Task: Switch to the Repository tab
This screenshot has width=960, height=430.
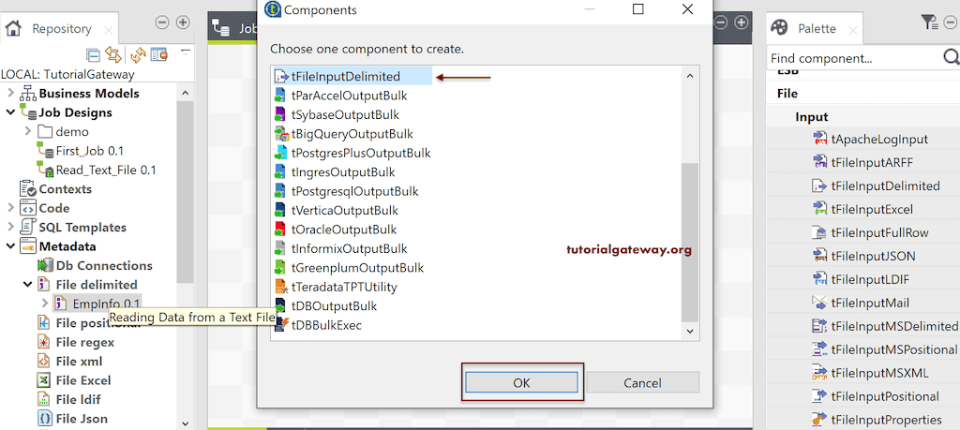Action: click(x=61, y=28)
